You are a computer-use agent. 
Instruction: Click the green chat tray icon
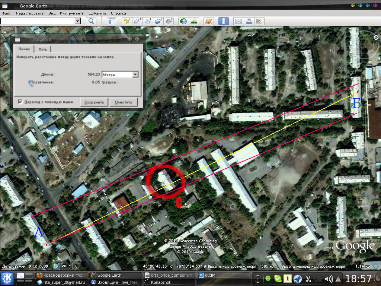pos(278,279)
